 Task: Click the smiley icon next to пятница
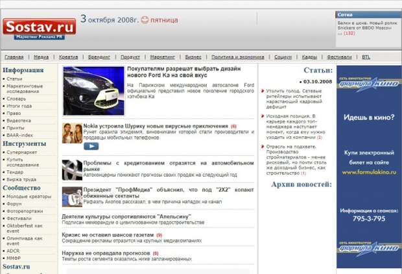[x=145, y=19]
